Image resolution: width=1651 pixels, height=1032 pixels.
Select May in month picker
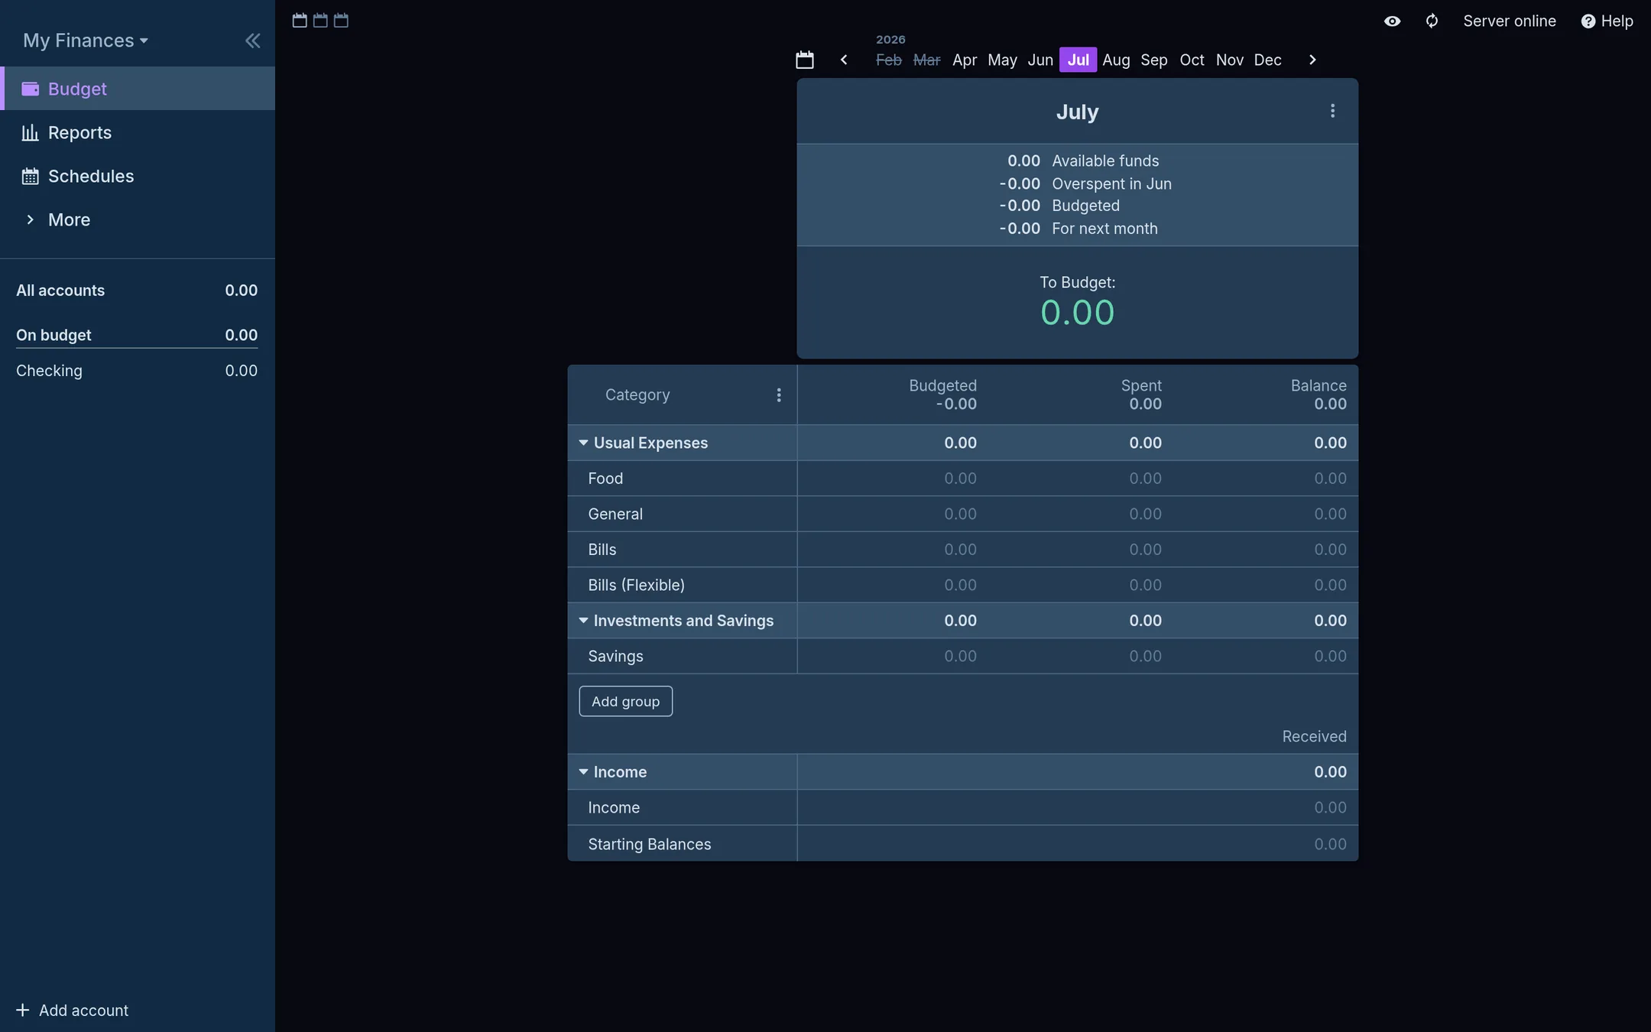click(1002, 60)
